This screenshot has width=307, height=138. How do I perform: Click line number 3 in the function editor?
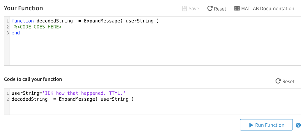(7, 33)
